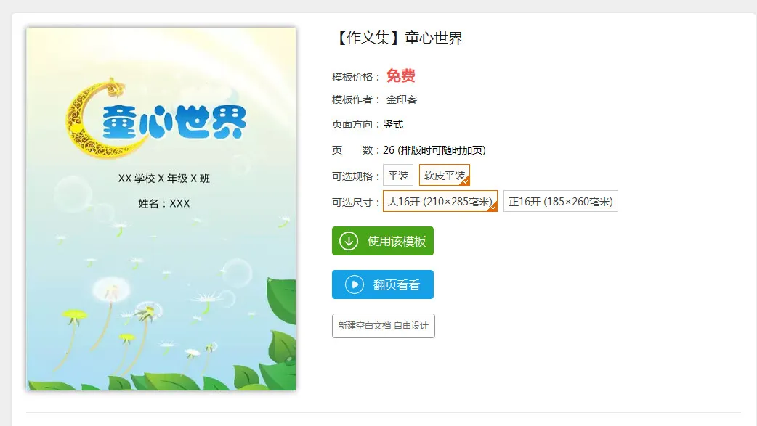The height and width of the screenshot is (426, 757).
Task: Open the 童心世界 cover thumbnail
Action: 161,209
